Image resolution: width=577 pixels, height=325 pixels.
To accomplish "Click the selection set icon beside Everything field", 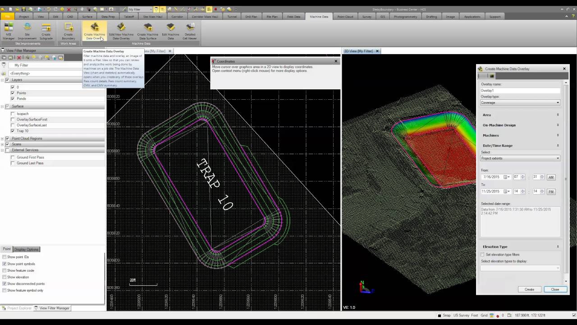I will point(4,73).
